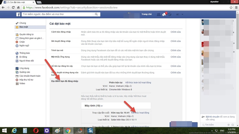Open the Snagit S taskbar icon
Screen dimensions: 239x134
pyautogui.click(x=90, y=130)
